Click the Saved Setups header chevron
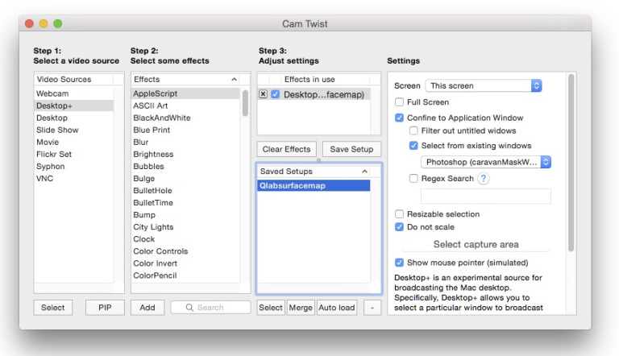Image resolution: width=619 pixels, height=356 pixels. pos(364,172)
